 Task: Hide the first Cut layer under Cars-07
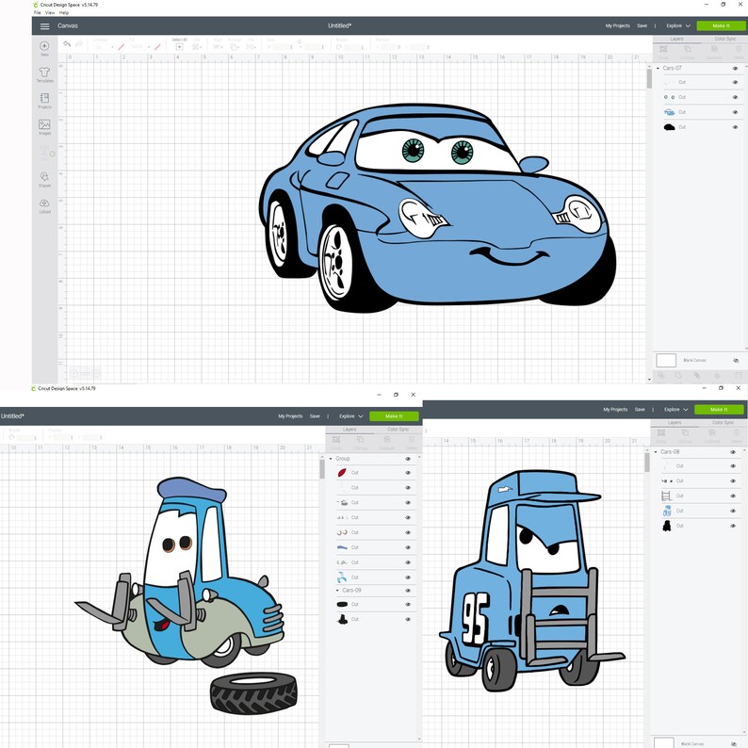click(x=735, y=83)
